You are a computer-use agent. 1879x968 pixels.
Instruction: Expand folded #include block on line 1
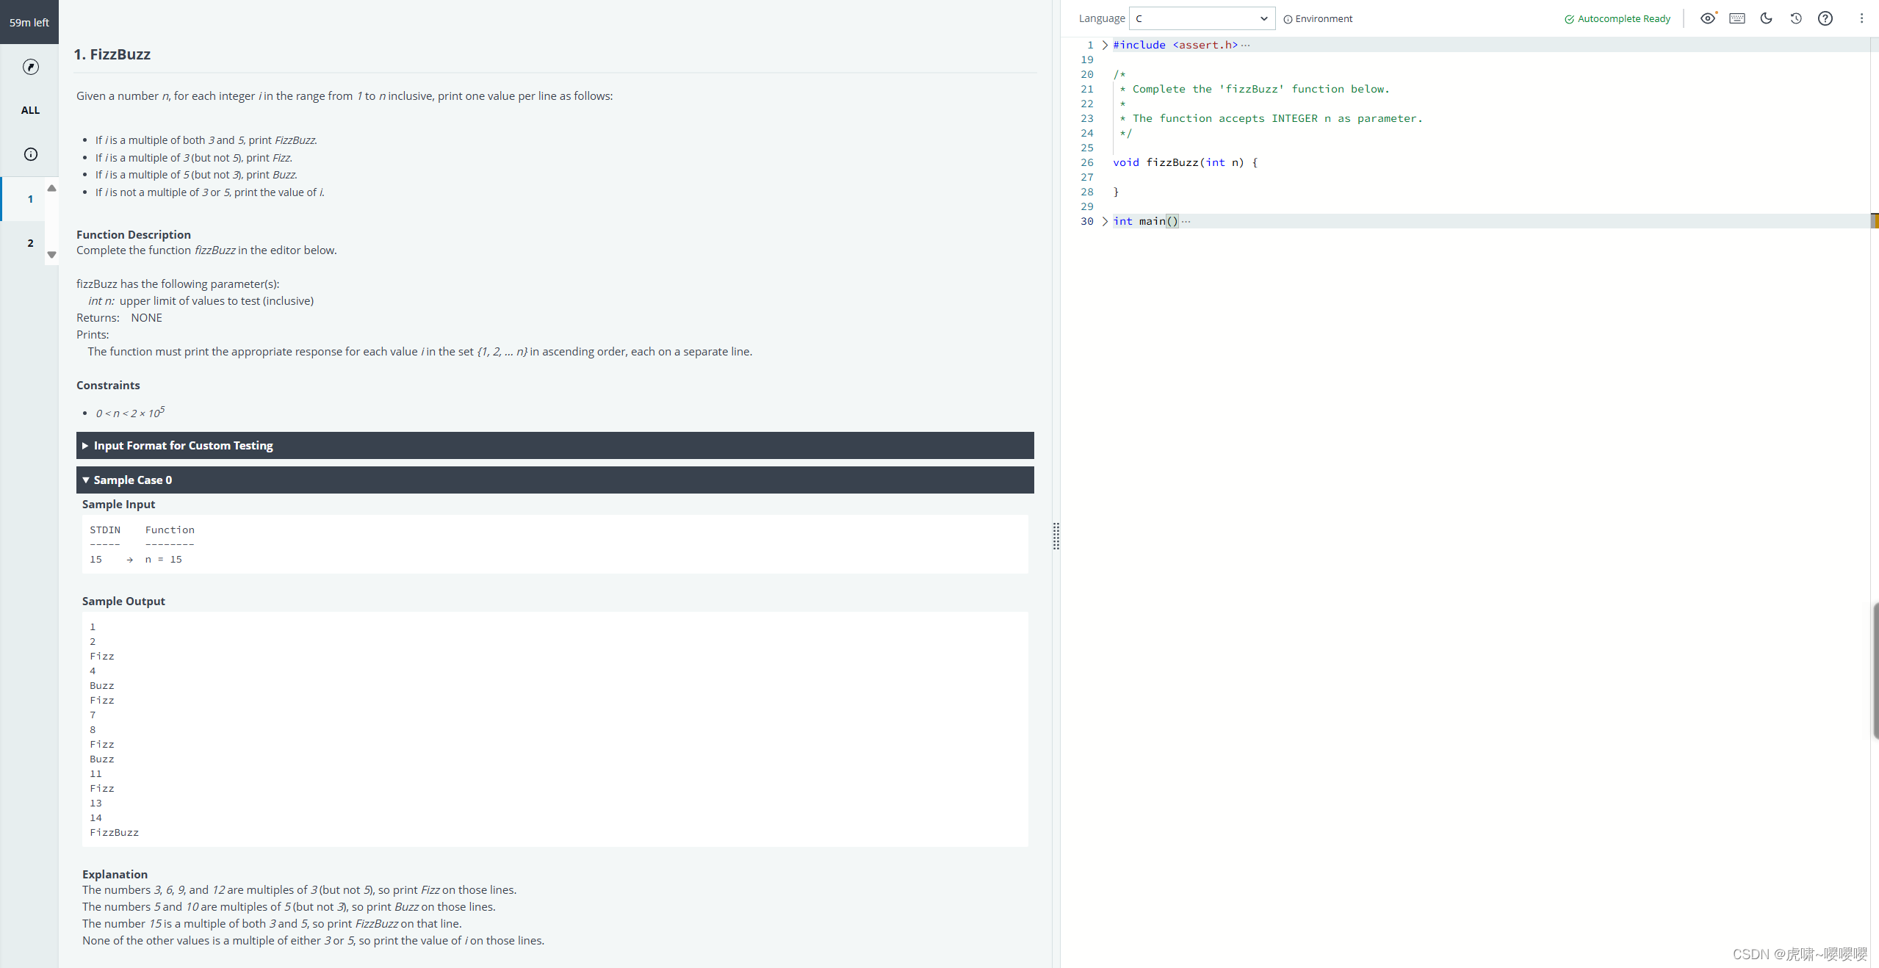(1105, 45)
